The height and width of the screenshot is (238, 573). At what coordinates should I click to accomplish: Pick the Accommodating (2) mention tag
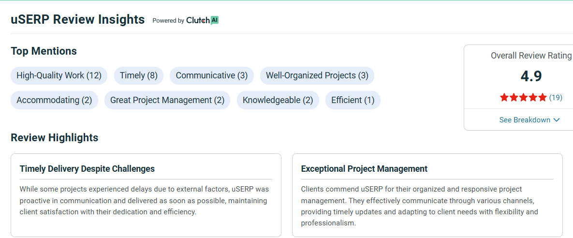pos(54,100)
